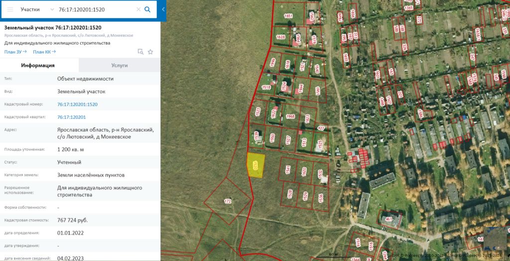Viewport: 510px width, 261px height.
Task: Switch basemap via the corner thumbnail
Action: 495,239
